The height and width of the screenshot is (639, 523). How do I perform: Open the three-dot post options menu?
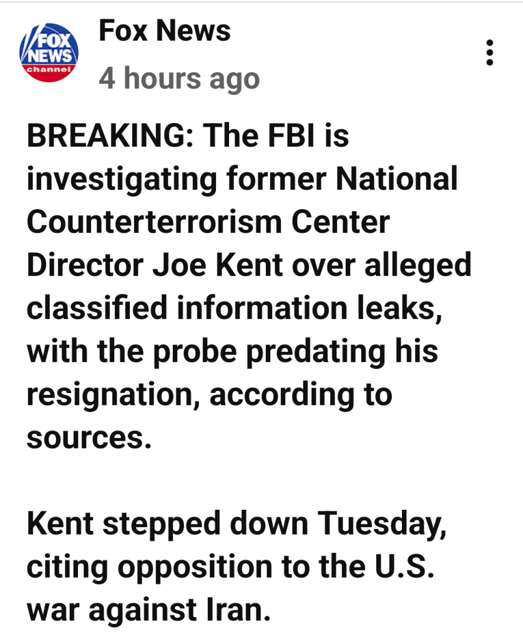click(490, 53)
